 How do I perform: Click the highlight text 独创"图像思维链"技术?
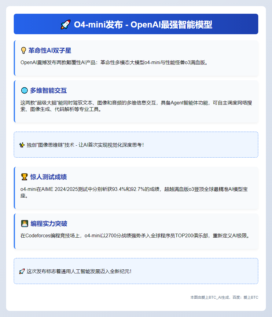85,145
